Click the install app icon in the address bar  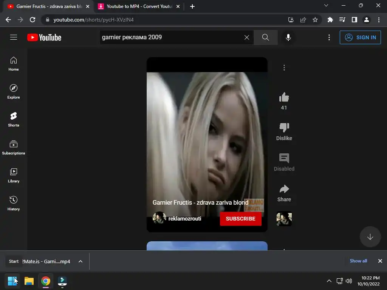pos(291,20)
